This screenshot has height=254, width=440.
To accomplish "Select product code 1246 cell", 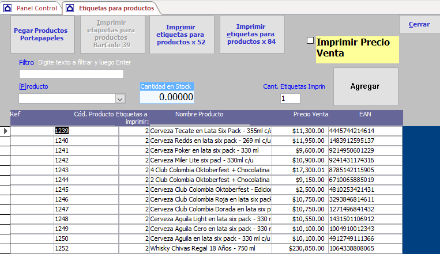I will [x=86, y=199].
